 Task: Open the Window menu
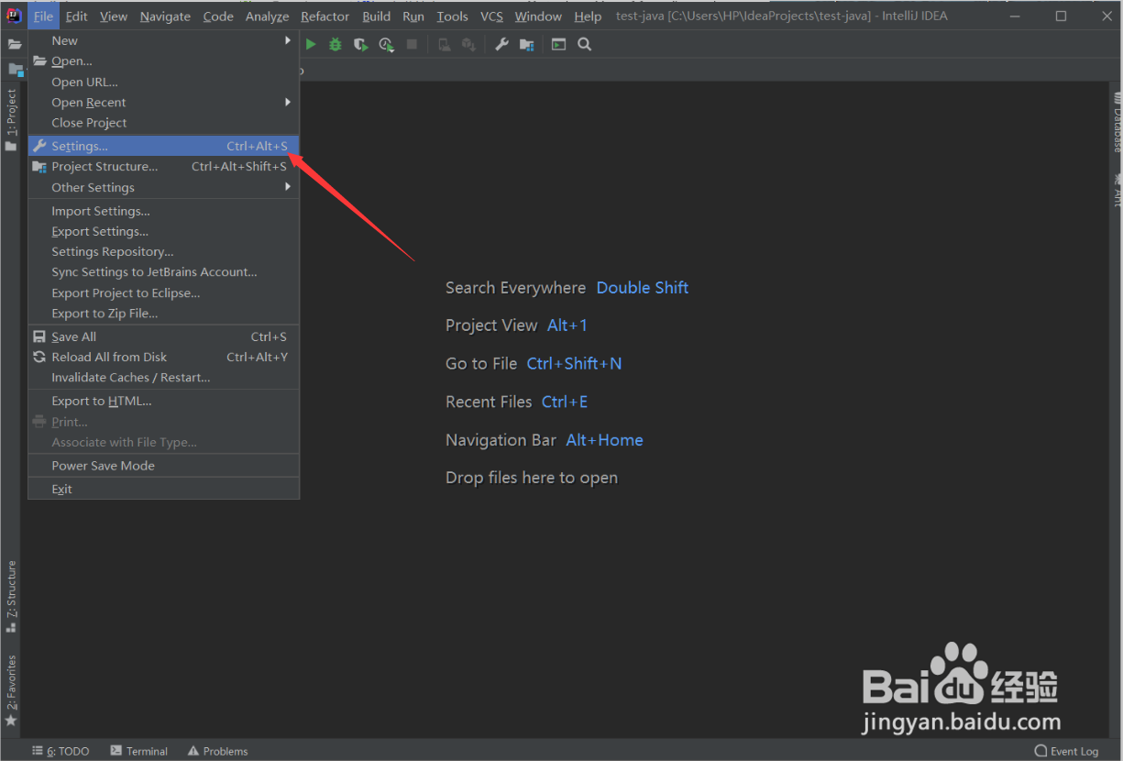(538, 16)
